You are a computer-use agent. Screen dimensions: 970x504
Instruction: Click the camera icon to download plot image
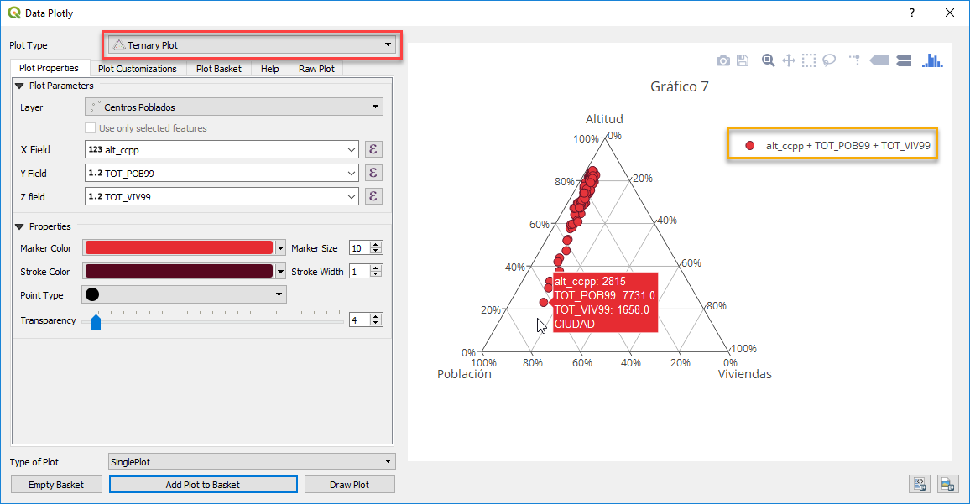(722, 60)
